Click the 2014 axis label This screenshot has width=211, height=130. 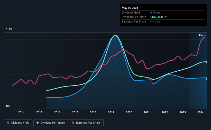tap(21, 112)
